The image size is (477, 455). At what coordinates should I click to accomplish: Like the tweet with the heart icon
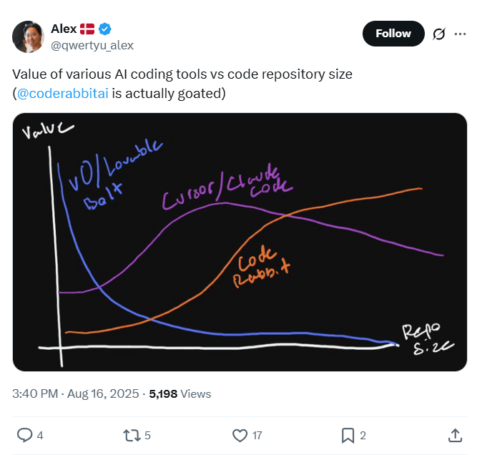pyautogui.click(x=240, y=435)
